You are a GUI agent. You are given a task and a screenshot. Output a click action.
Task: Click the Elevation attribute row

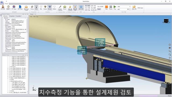point(15,41)
